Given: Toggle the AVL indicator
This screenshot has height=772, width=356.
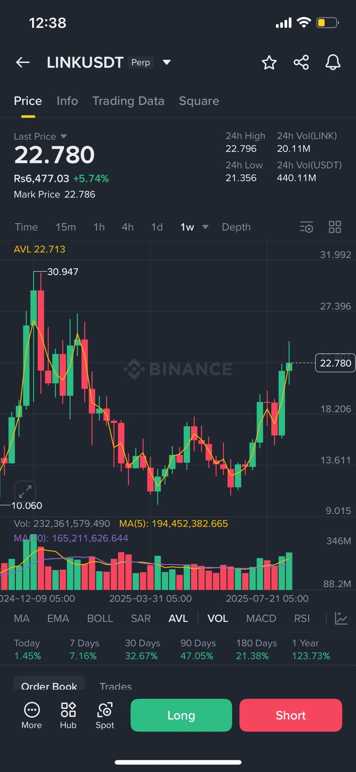Looking at the screenshot, I should pyautogui.click(x=178, y=619).
